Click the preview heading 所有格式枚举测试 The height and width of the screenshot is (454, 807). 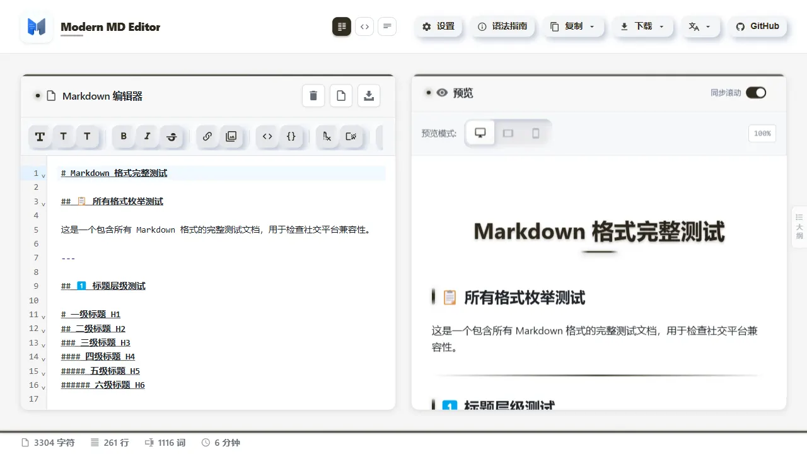[525, 298]
